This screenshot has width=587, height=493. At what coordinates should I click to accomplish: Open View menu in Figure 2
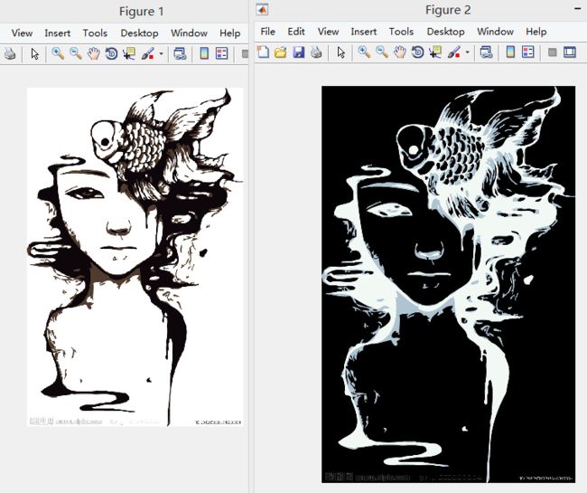click(x=329, y=32)
